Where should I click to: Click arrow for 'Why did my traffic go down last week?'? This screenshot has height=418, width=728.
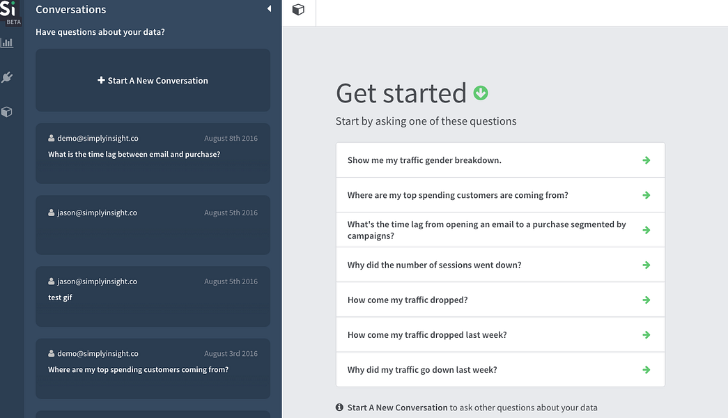click(x=646, y=370)
